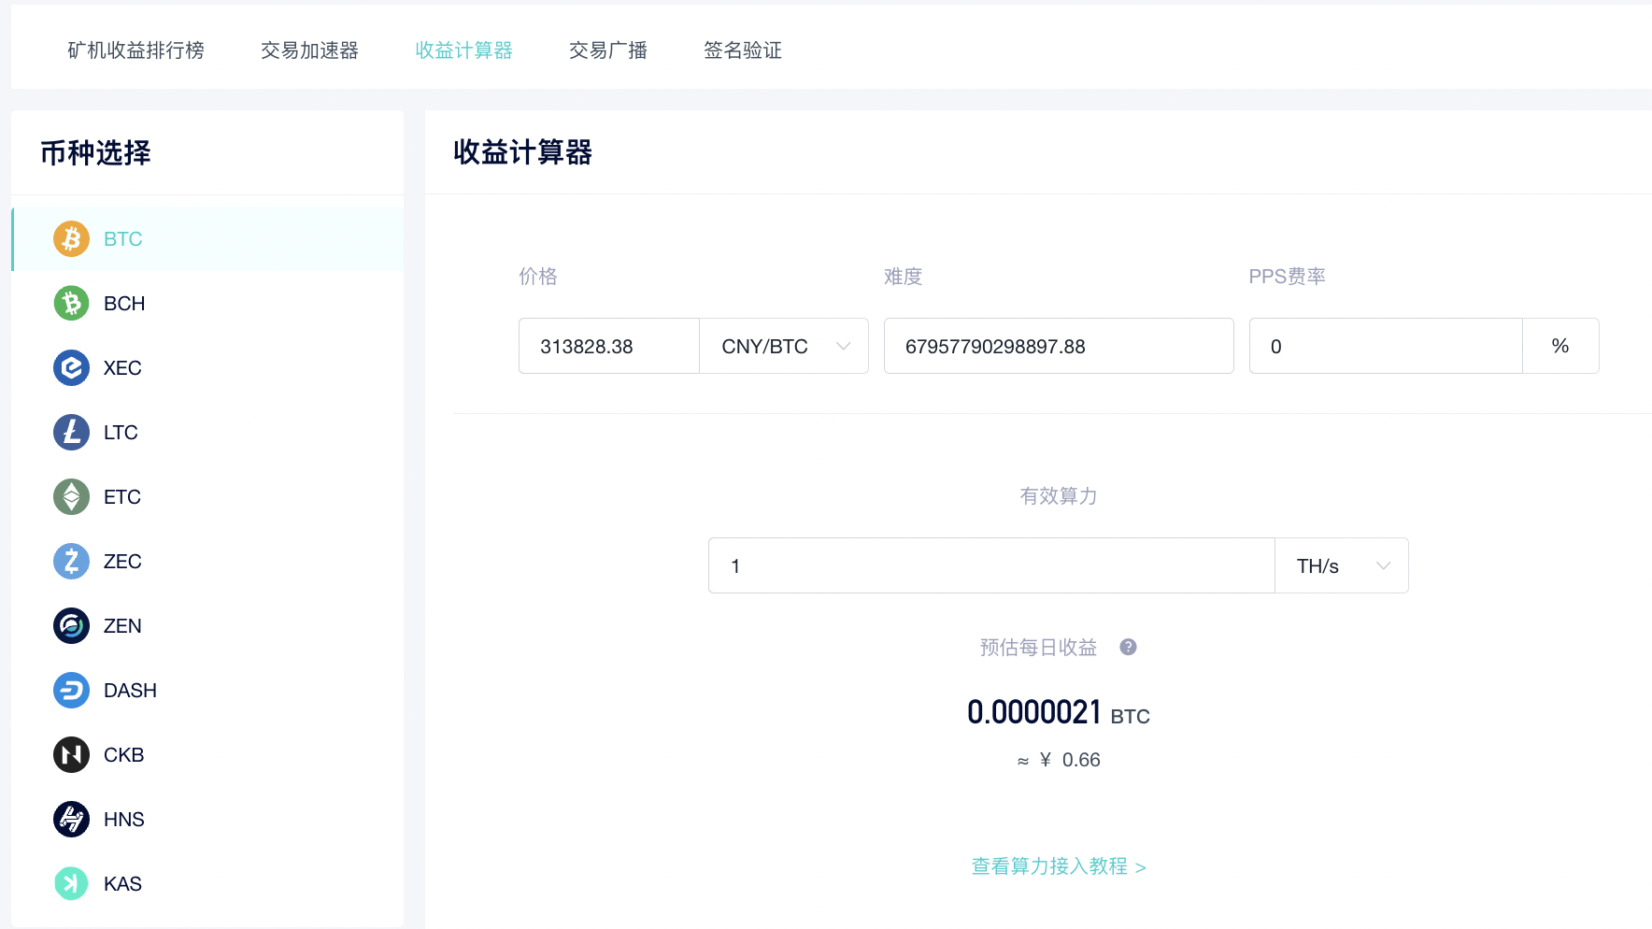Select the ZEC coin icon
Viewport: 1652px width, 929px height.
(x=71, y=562)
